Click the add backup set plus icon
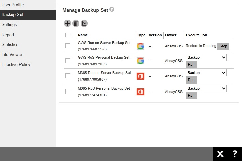Image resolution: width=242 pixels, height=161 pixels. (x=67, y=23)
